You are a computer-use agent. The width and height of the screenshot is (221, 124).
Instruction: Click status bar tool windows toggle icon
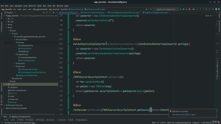[2, 123]
